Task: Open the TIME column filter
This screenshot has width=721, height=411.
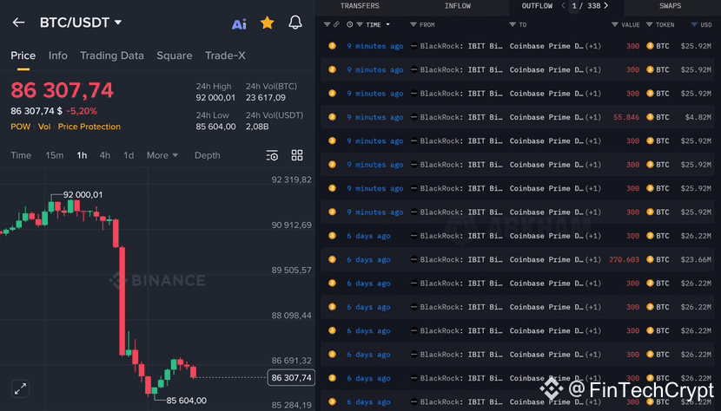Action: (360, 24)
